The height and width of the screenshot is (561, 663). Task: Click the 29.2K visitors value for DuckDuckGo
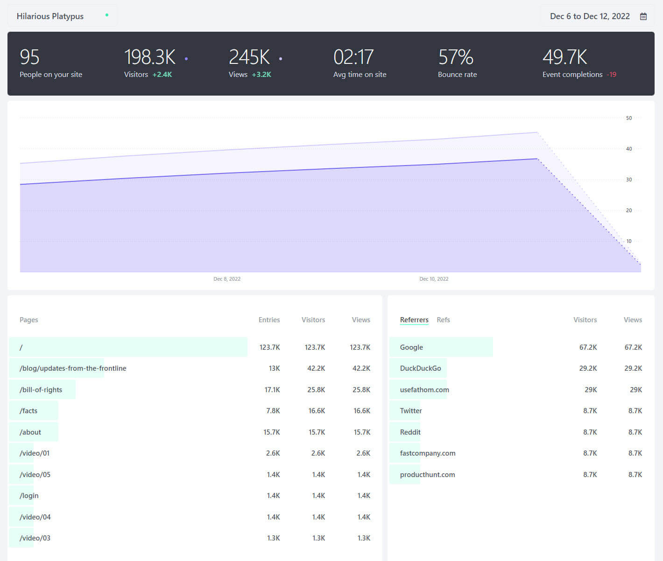(x=588, y=368)
